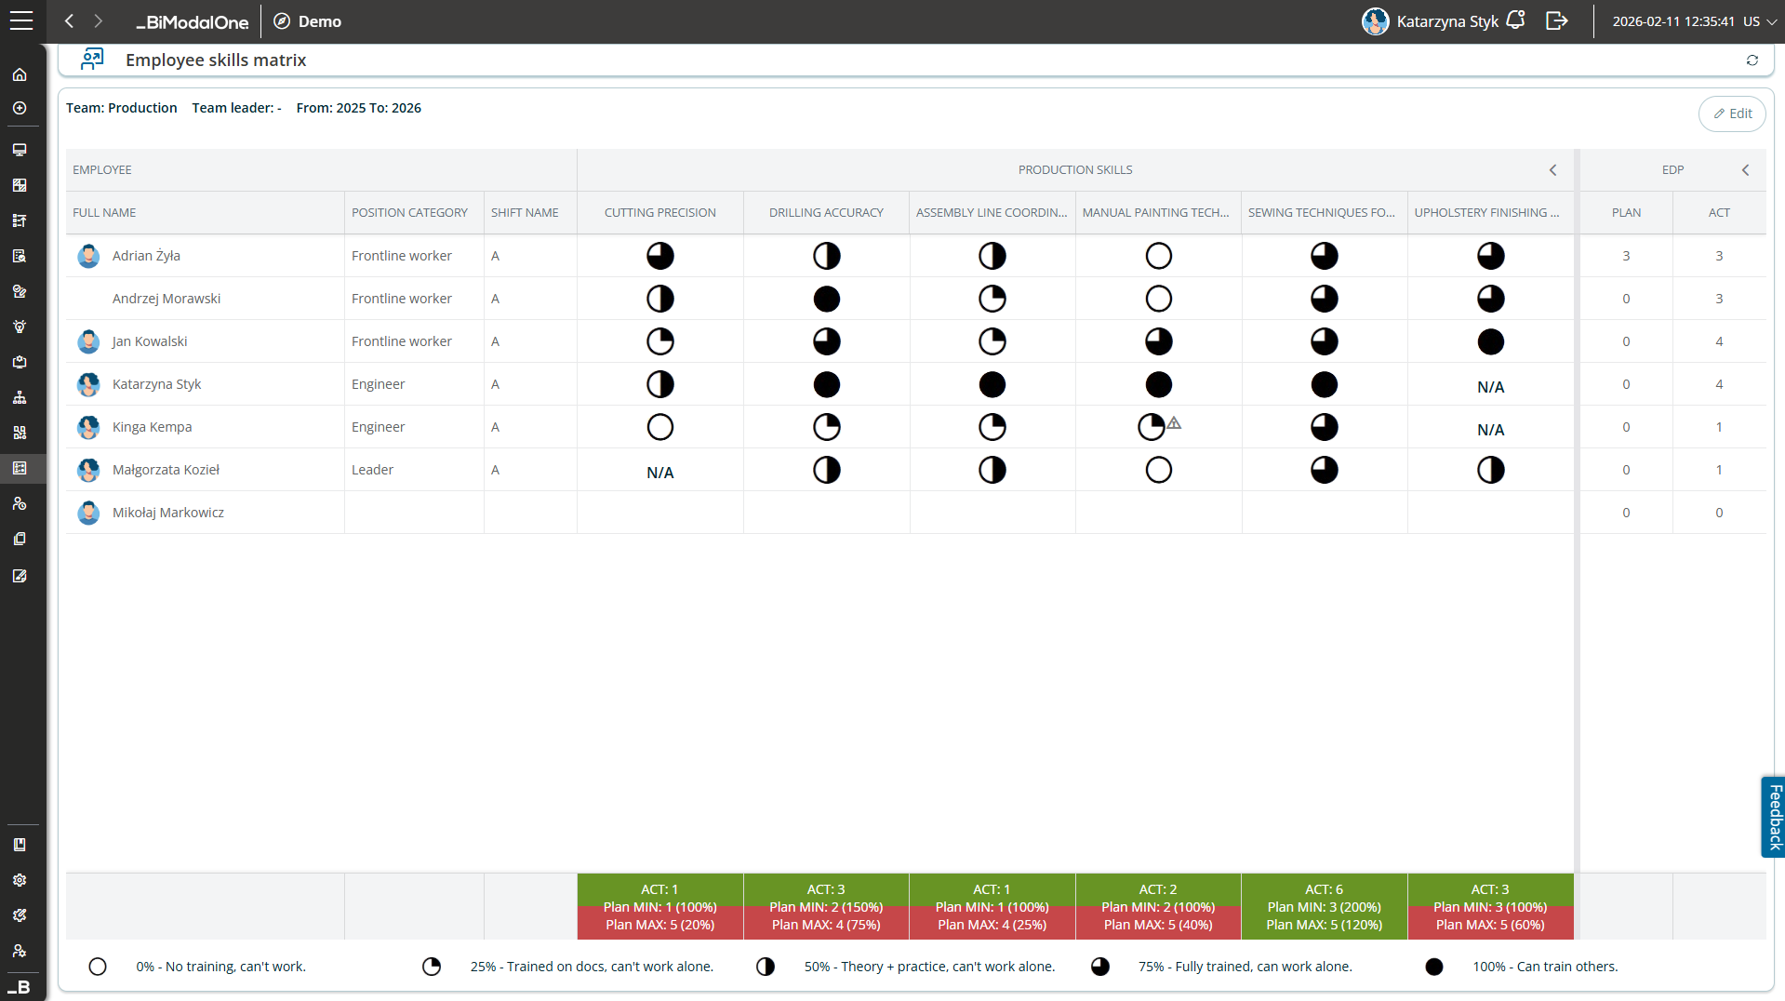This screenshot has height=1001, width=1785.
Task: Click Adrian Żyła's Cutting Precision skill level
Action: (659, 256)
